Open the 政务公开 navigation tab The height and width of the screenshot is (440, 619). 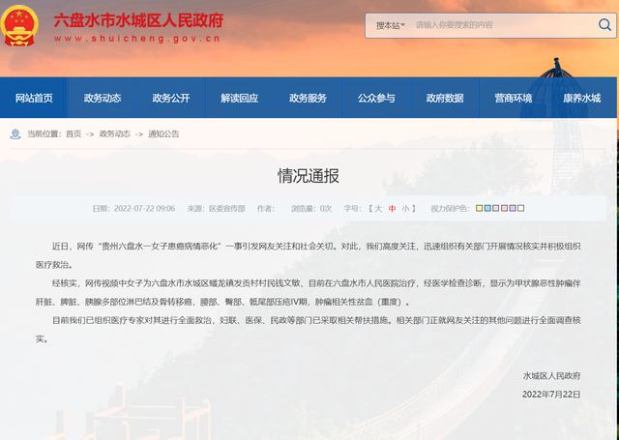171,99
